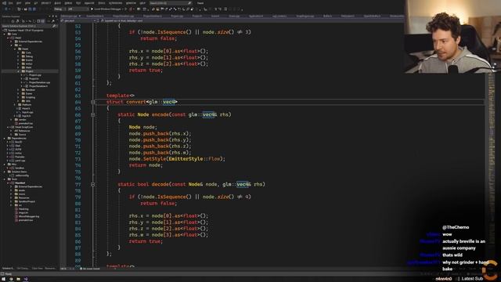
Task: Click the main search box in title bar
Action: pos(171,3)
